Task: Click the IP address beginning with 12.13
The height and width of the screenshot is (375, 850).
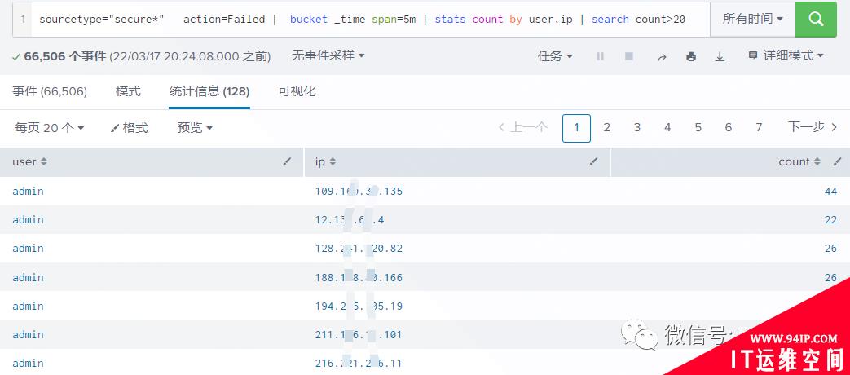Action: (x=350, y=220)
